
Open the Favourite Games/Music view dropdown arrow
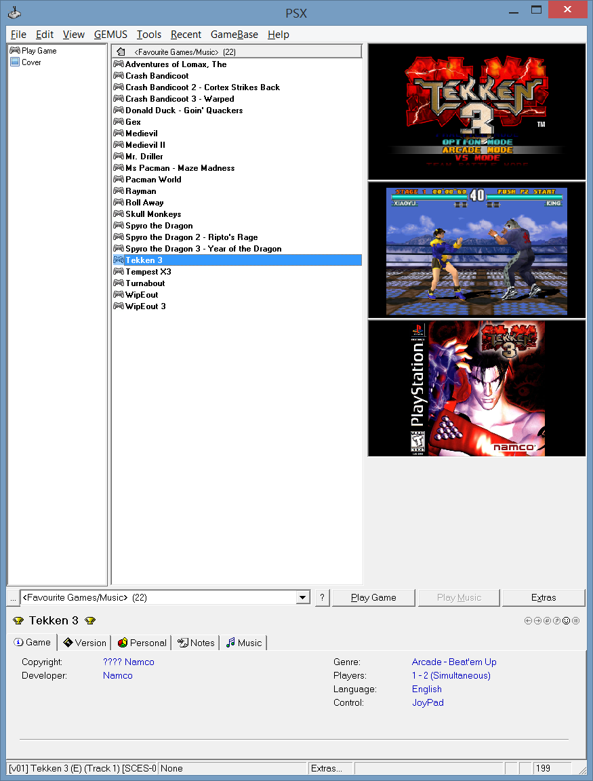click(303, 597)
